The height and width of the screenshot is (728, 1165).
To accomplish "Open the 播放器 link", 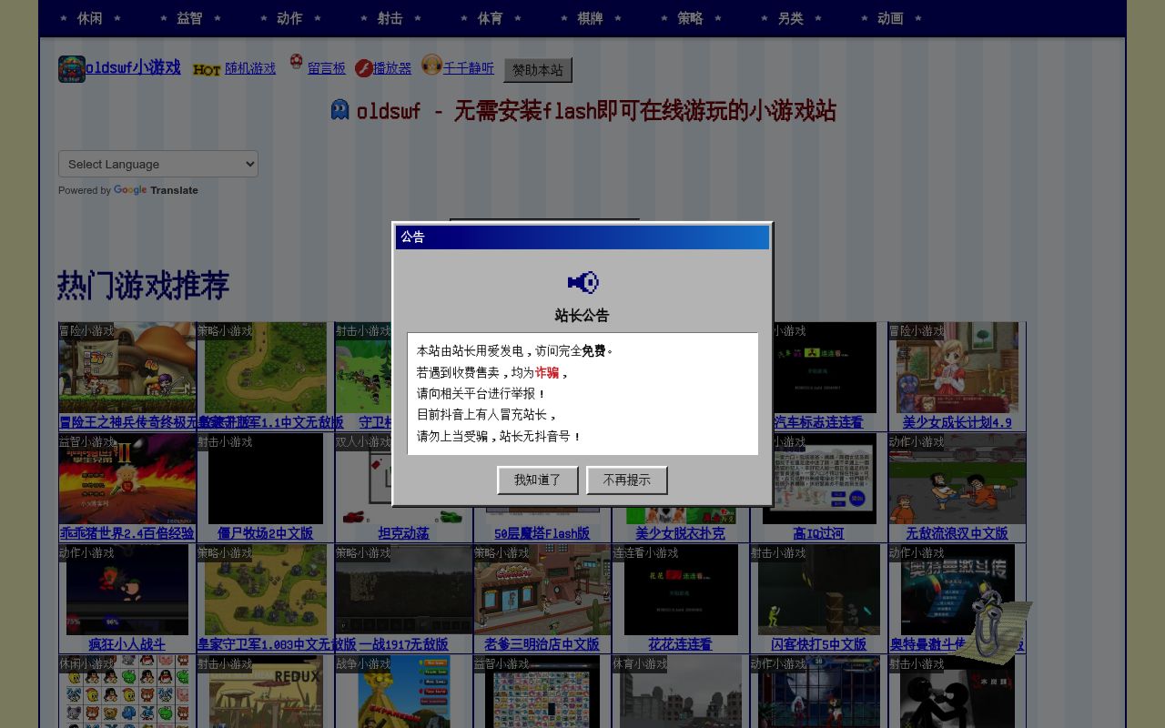I will coord(392,68).
